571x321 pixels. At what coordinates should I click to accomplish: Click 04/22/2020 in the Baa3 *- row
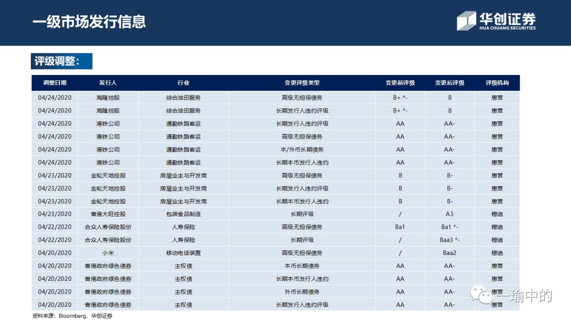(x=54, y=240)
